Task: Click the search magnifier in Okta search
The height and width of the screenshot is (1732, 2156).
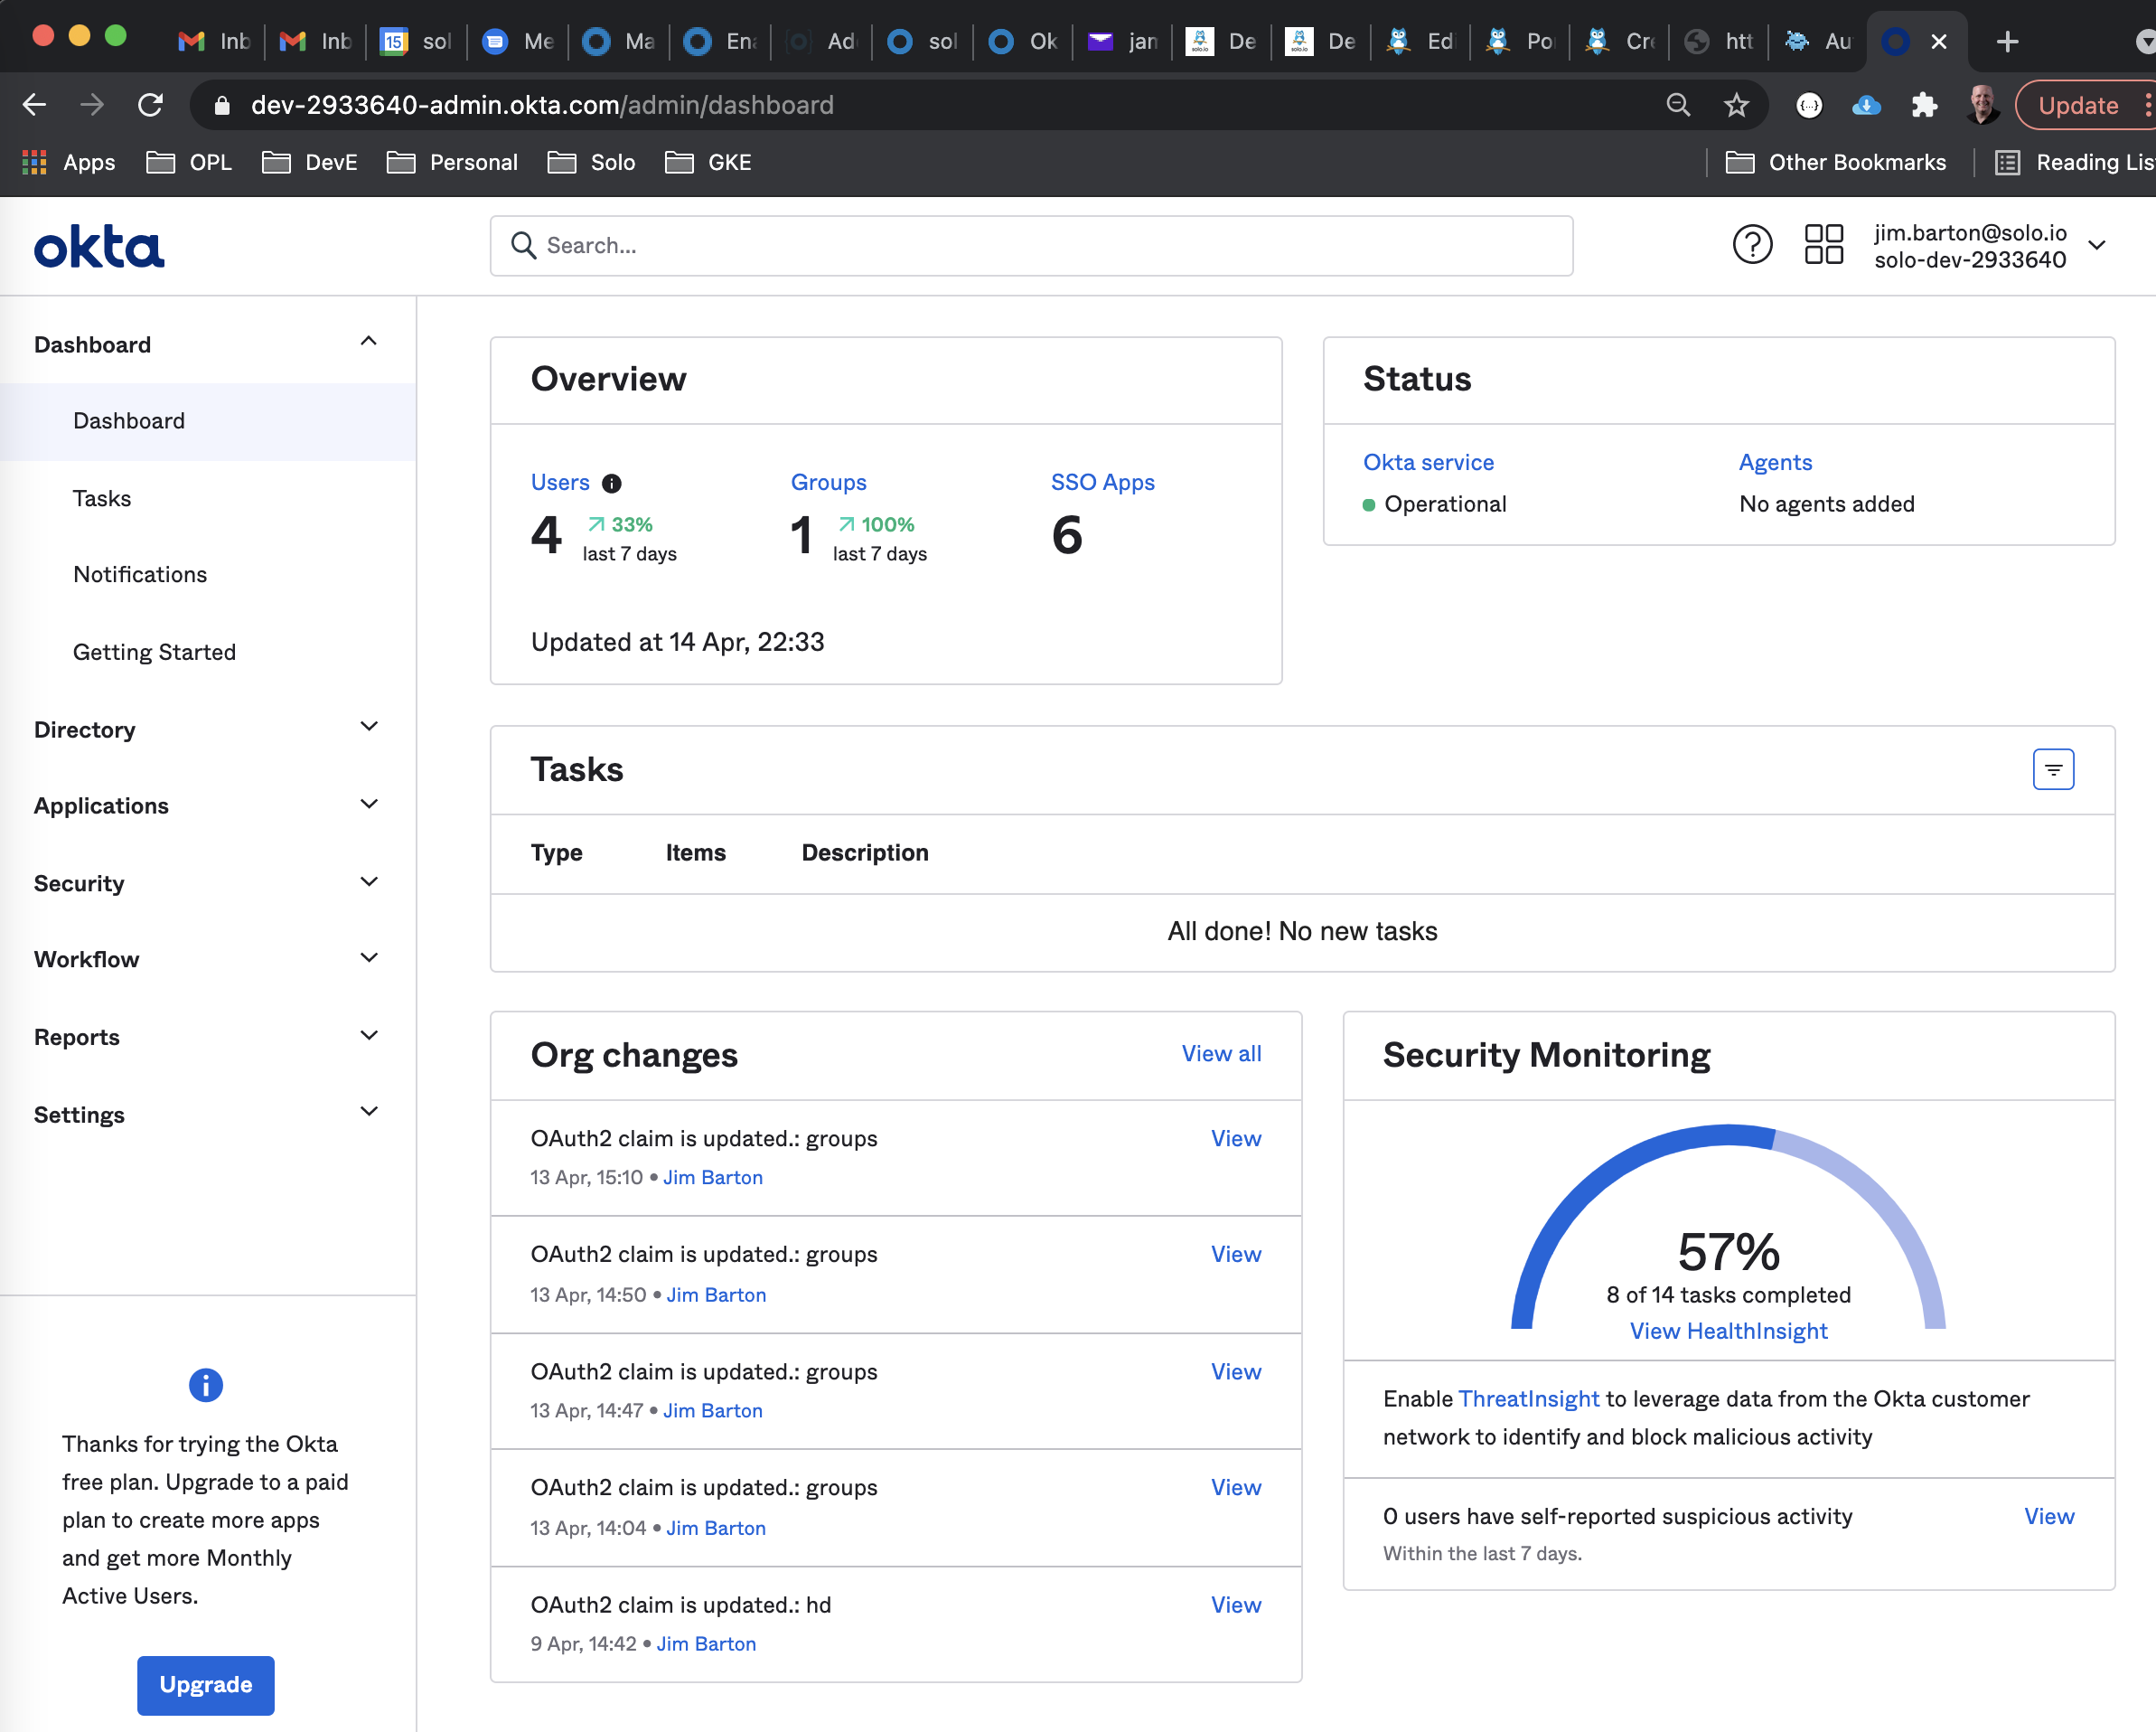Action: 523,245
